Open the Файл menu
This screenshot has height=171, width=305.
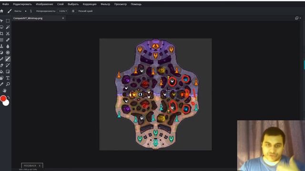pos(5,4)
